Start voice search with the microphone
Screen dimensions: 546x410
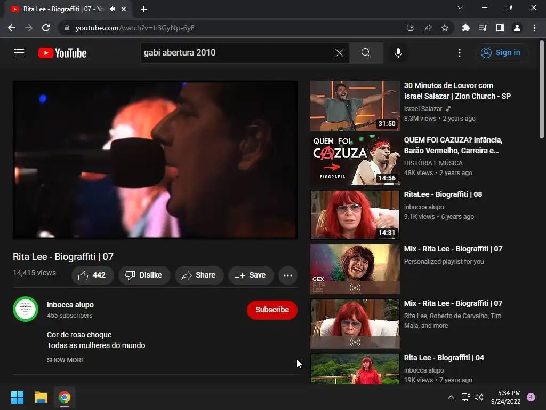398,53
